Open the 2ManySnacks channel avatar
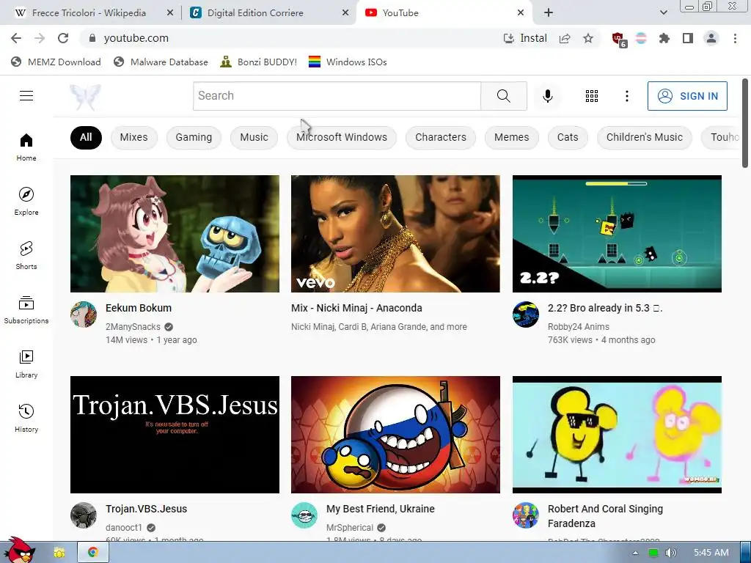751x563 pixels. [x=84, y=314]
